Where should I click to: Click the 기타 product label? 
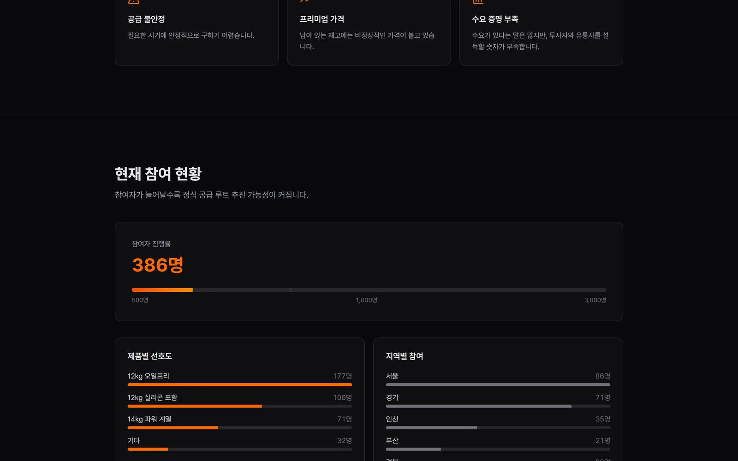tap(134, 441)
